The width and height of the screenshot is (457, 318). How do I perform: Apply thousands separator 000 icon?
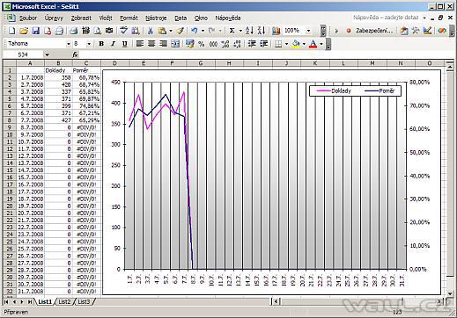point(213,44)
